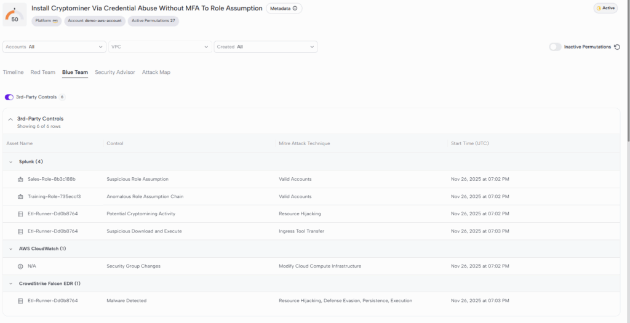
Task: Click the Mitre Attack Technique column header
Action: click(305, 143)
